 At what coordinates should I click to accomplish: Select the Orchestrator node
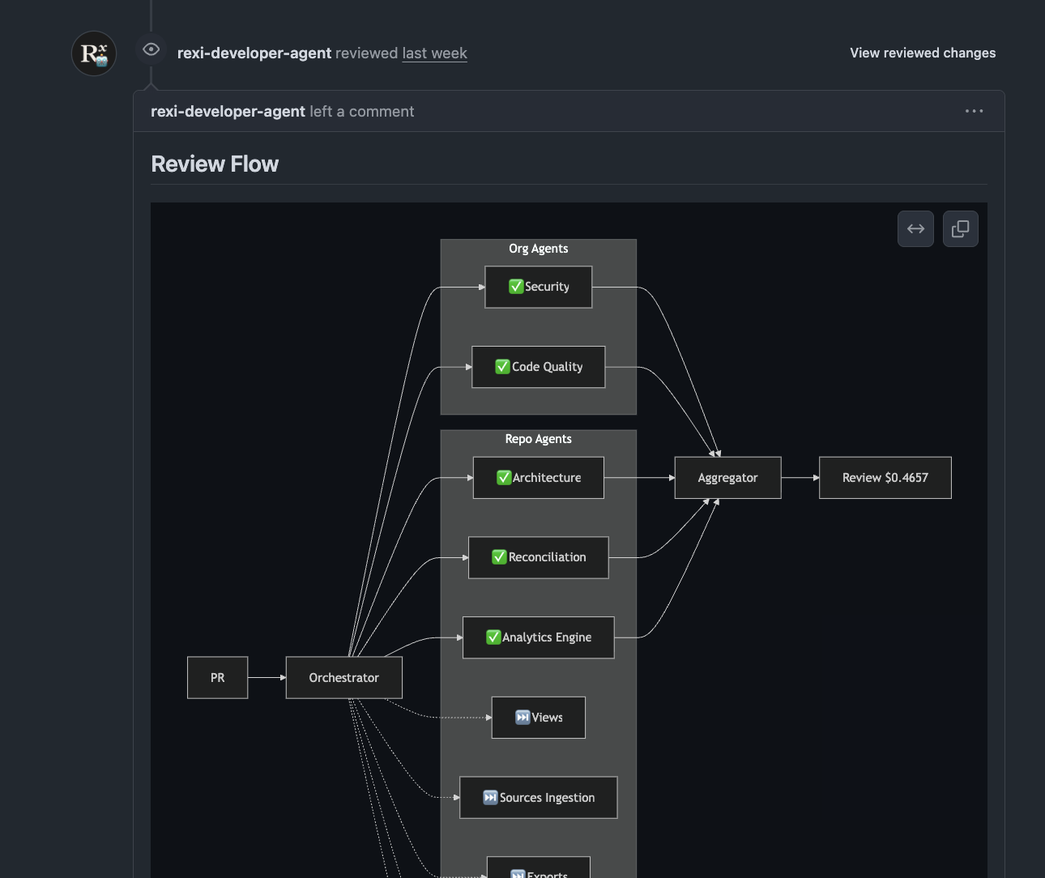point(344,678)
